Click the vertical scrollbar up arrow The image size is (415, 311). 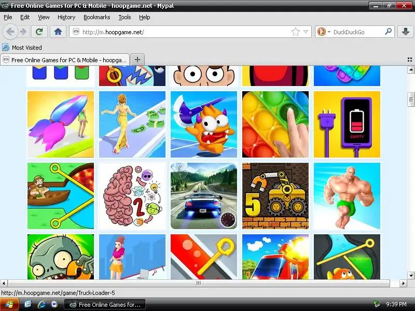tap(411, 69)
